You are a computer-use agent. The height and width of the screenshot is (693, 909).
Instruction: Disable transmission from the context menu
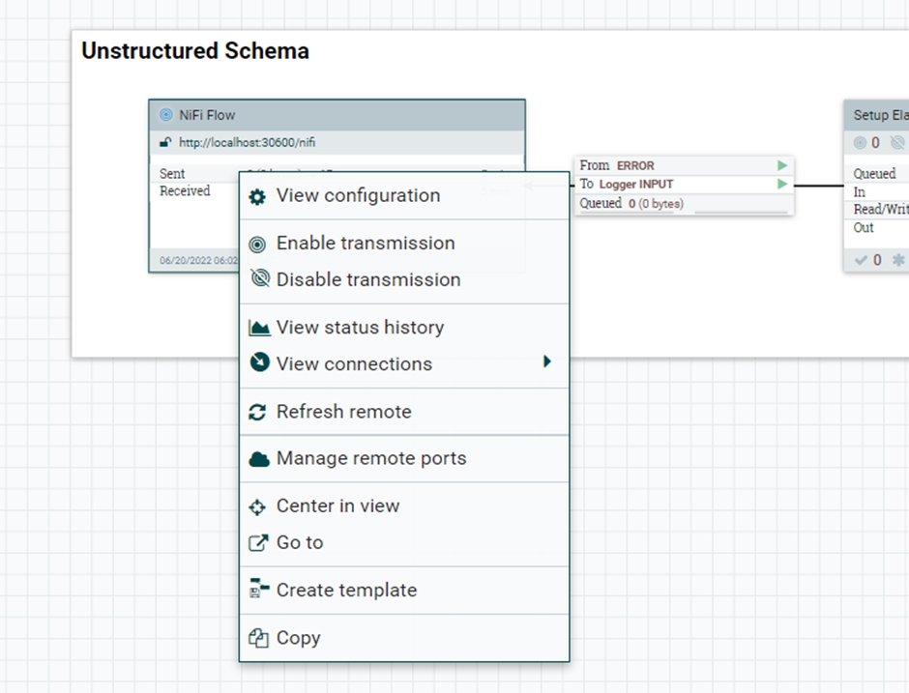pos(367,280)
